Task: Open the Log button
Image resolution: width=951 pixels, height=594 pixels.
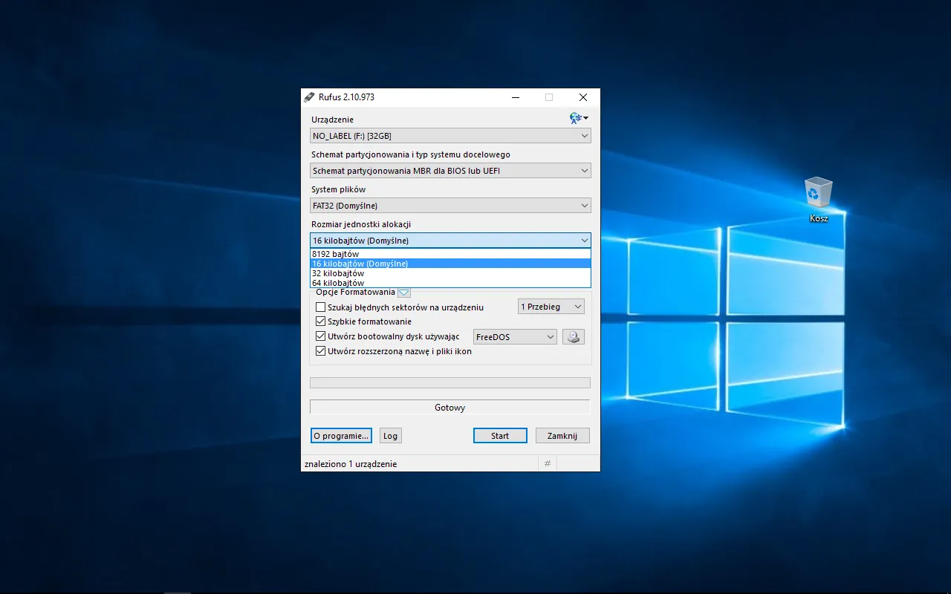Action: pos(390,436)
